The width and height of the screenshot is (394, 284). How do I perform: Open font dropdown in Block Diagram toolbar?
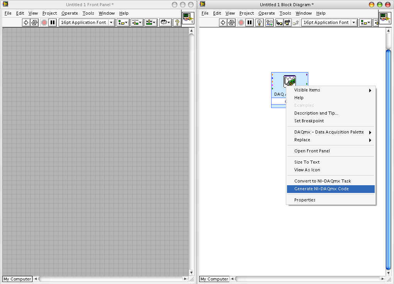pyautogui.click(x=329, y=23)
